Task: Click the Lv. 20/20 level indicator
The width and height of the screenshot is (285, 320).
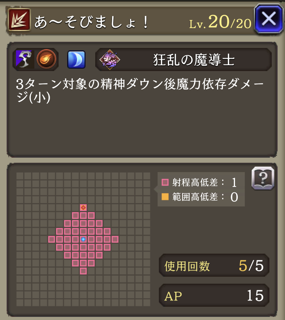Action: coord(220,22)
